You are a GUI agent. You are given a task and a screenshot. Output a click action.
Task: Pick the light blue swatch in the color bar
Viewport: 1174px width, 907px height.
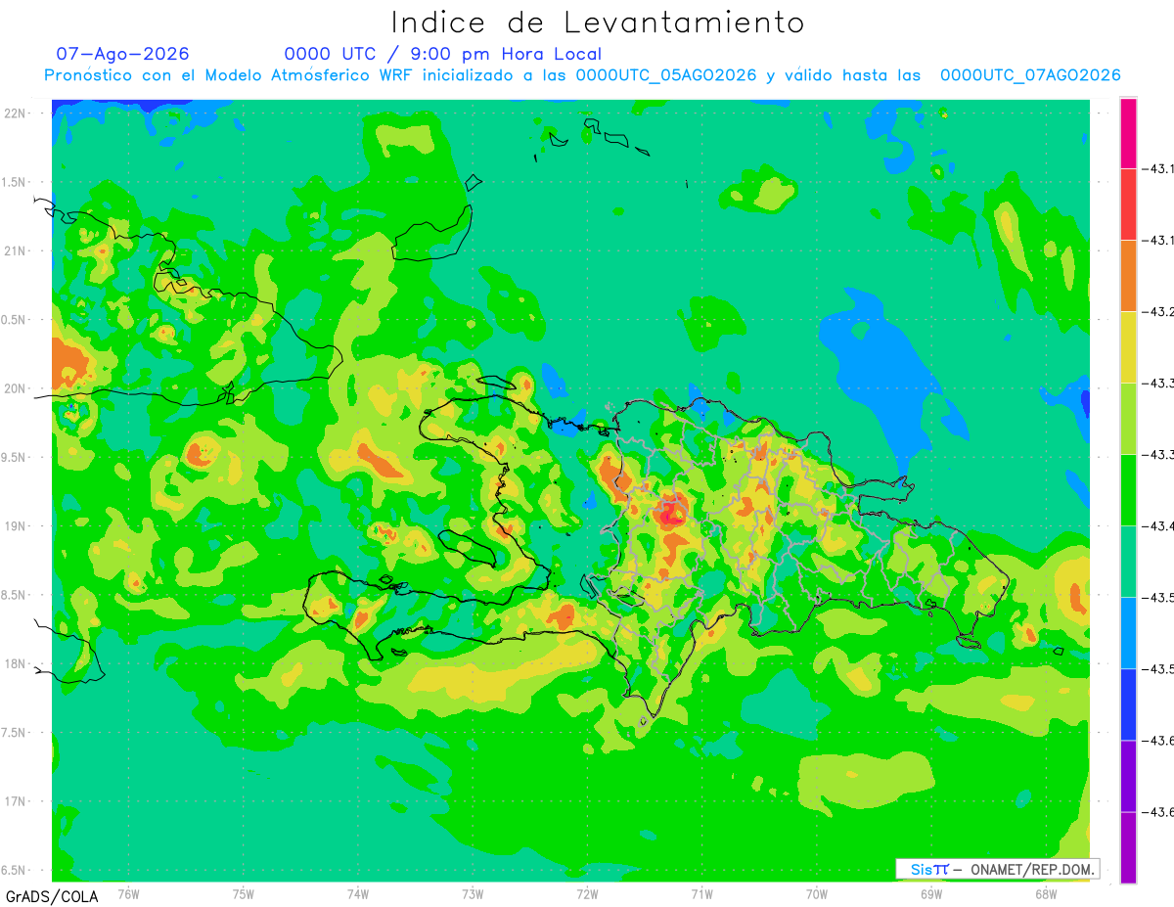tap(1128, 633)
